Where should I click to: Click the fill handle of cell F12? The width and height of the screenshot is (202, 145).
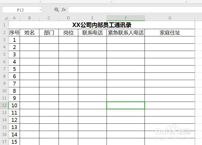(x=145, y=109)
